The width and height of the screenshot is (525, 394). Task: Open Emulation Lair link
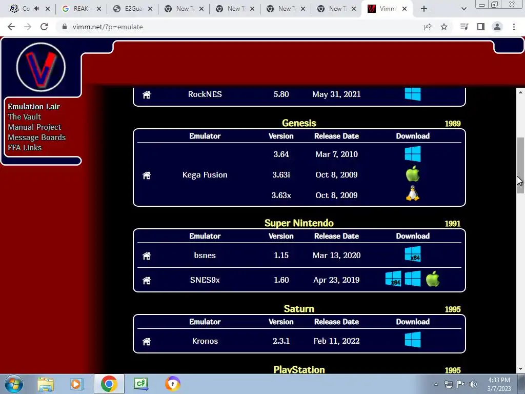tap(34, 107)
